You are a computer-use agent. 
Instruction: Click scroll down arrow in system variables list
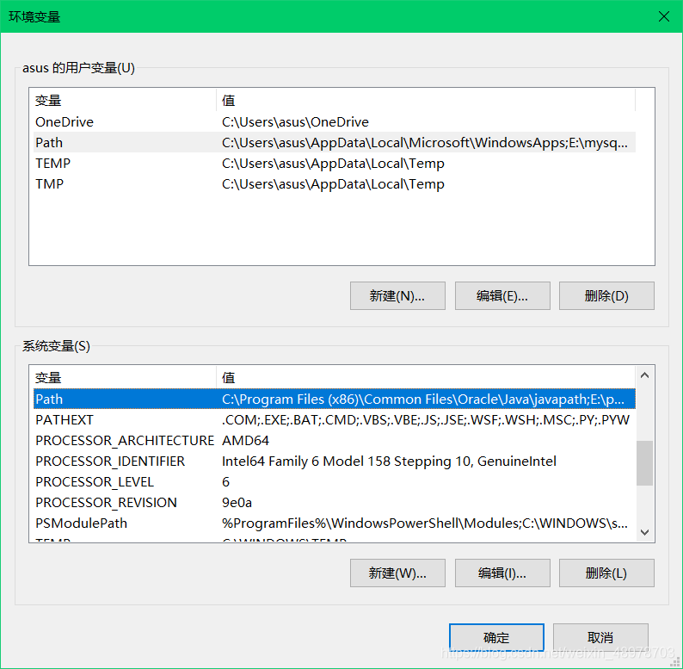pyautogui.click(x=644, y=532)
